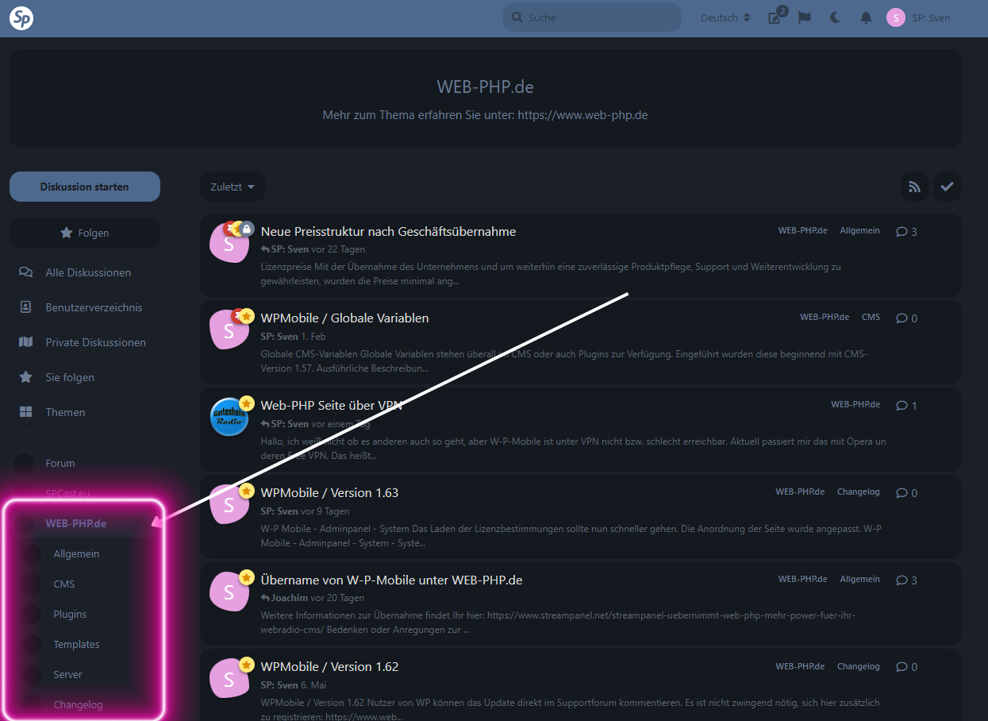Click WEB-PHP.de tag on VPN discussion row
The height and width of the screenshot is (721, 988).
(x=855, y=404)
